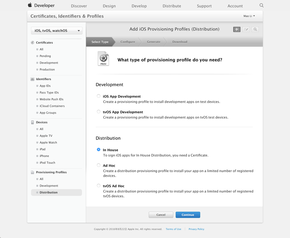Open iCloud Containers
This screenshot has width=290, height=238.
point(52,106)
